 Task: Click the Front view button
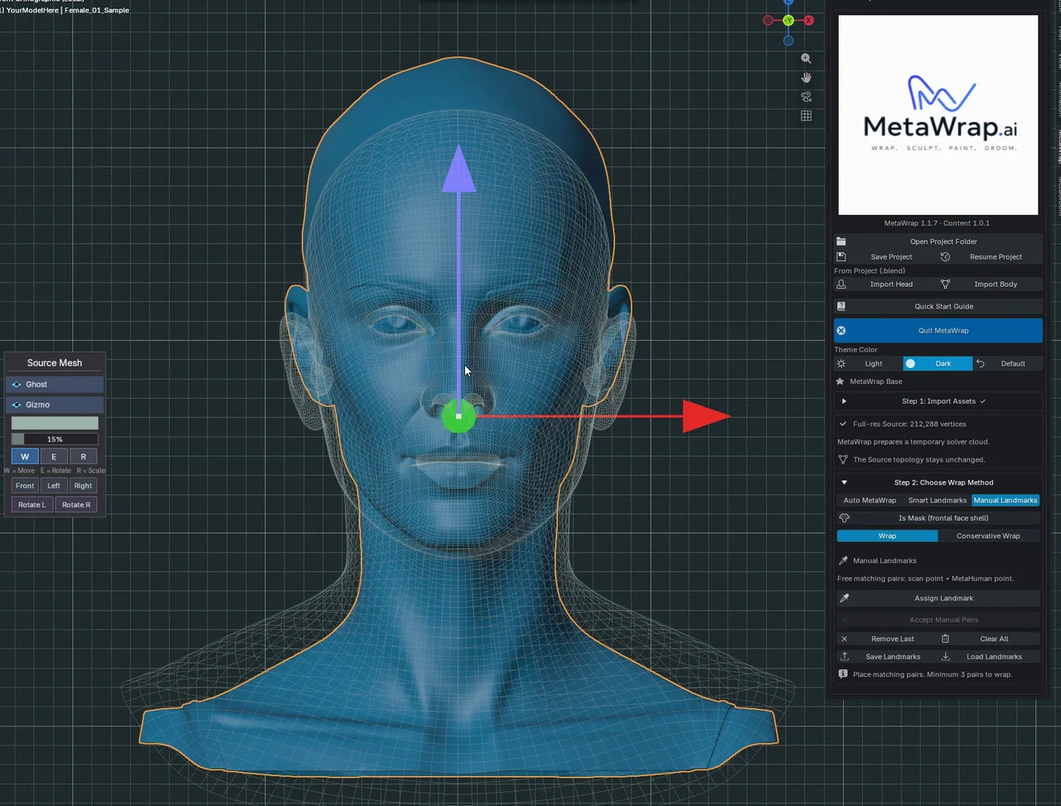(x=25, y=486)
